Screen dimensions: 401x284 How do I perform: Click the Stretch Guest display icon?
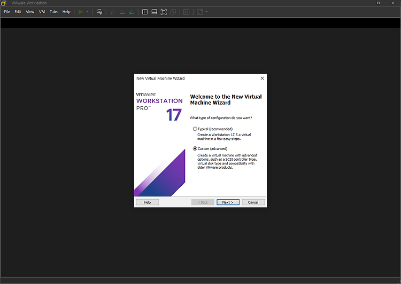coord(200,12)
